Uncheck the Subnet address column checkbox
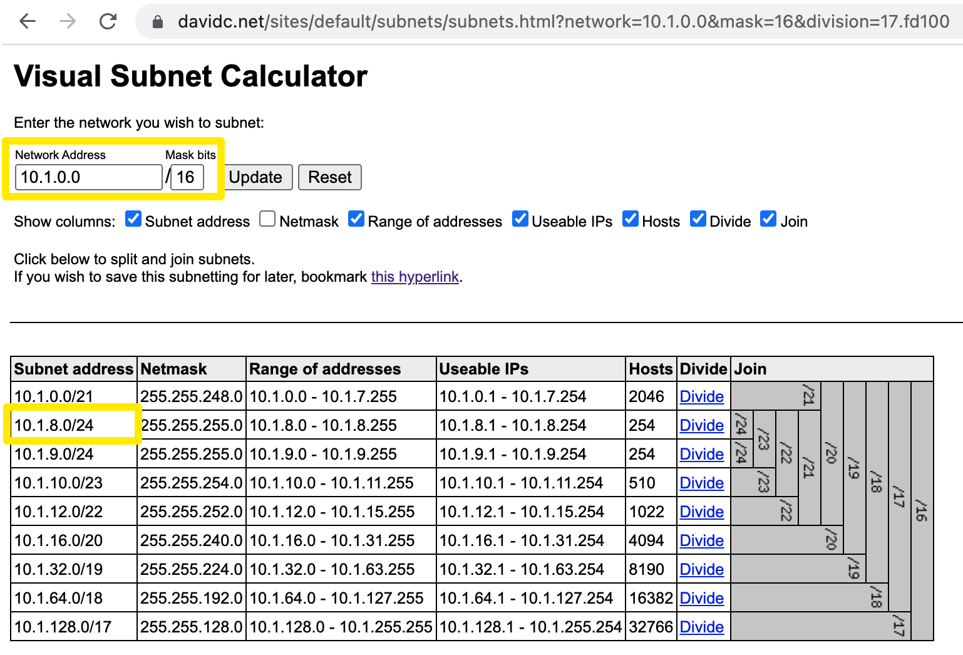This screenshot has height=655, width=963. (133, 219)
